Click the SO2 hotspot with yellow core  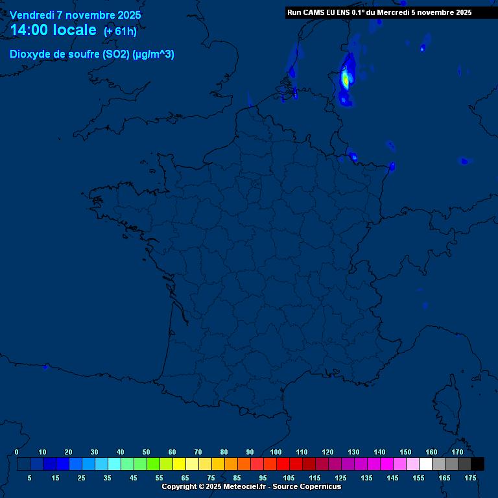pos(346,80)
